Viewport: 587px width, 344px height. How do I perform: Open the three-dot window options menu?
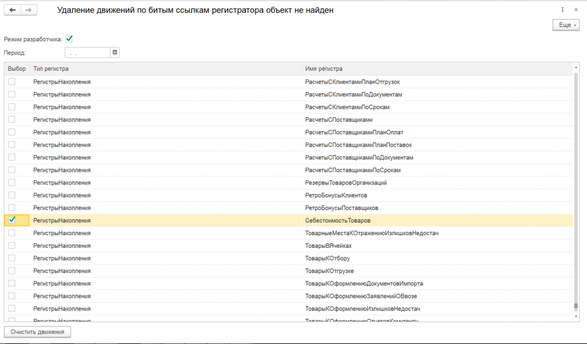tap(562, 10)
